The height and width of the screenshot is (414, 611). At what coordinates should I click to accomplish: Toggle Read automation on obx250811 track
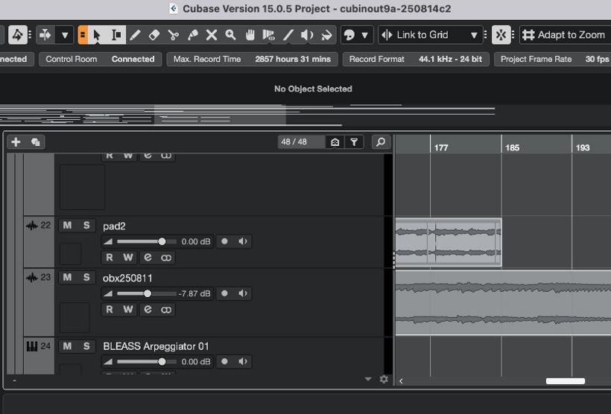click(x=110, y=309)
